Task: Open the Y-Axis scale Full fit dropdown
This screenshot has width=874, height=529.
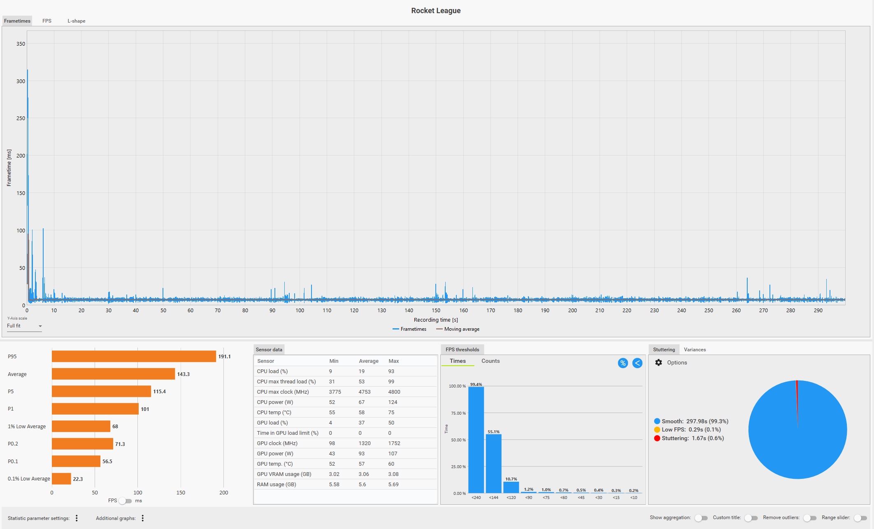Action: tap(25, 326)
